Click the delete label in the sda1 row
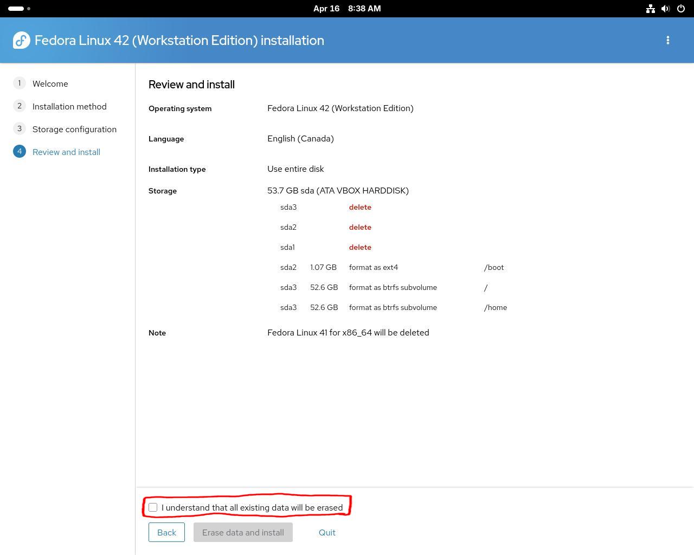694x555 pixels. pyautogui.click(x=360, y=247)
